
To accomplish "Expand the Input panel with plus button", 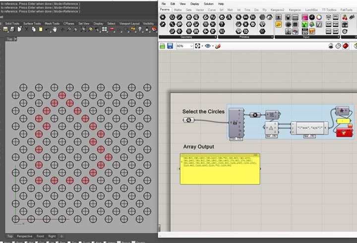I will pos(338,37).
